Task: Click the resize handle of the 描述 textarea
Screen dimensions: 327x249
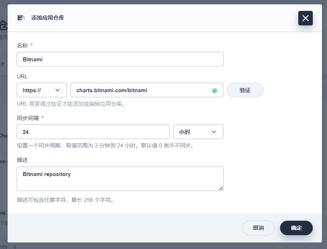Action: [221, 188]
